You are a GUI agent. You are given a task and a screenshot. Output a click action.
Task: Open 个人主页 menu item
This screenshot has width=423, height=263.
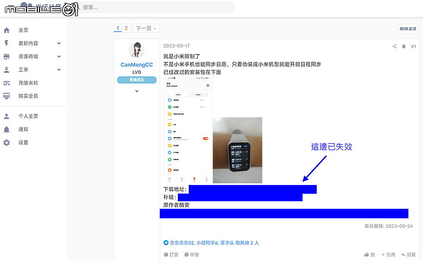click(x=28, y=116)
